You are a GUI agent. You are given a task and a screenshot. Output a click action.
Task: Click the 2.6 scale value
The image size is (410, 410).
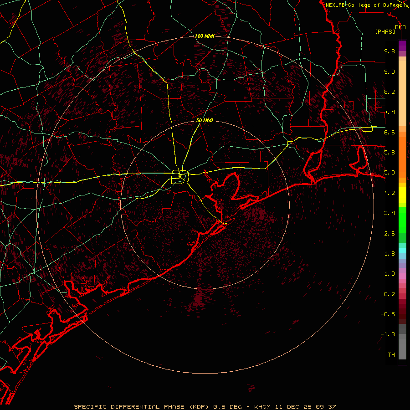click(389, 234)
